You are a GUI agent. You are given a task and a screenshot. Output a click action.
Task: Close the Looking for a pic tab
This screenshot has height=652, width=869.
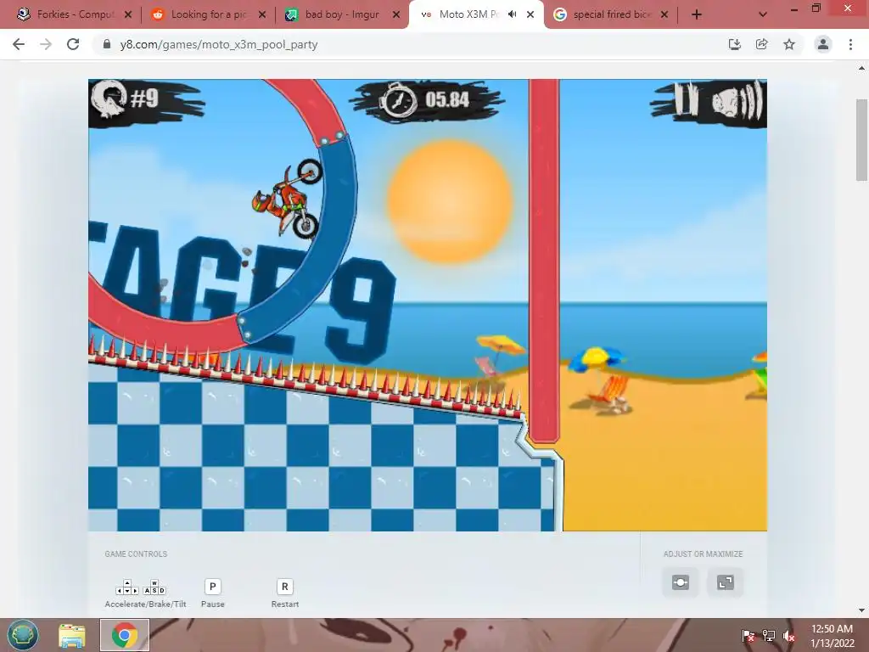tap(262, 14)
